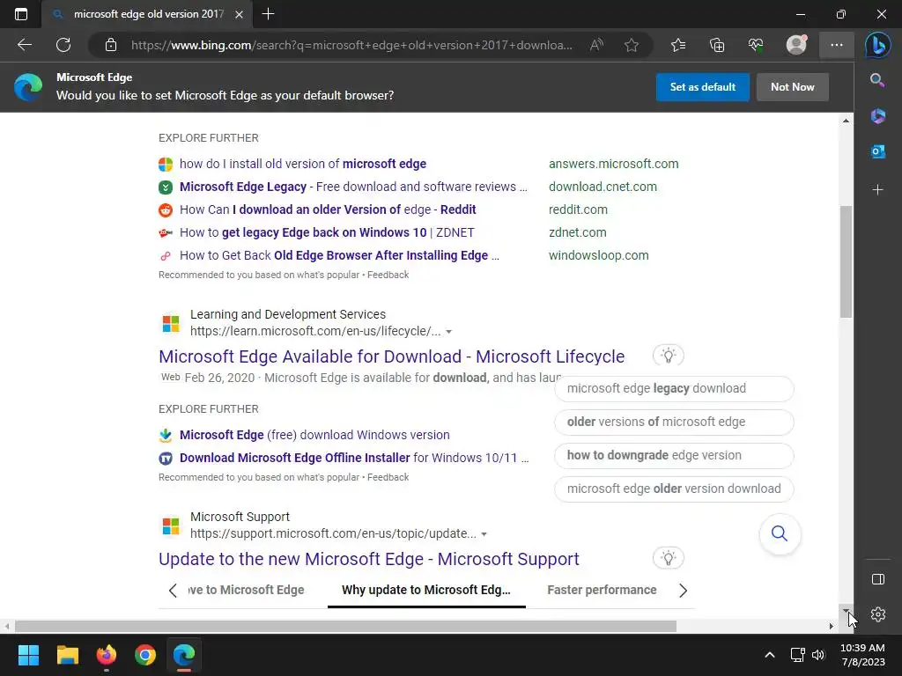Expand support.microsoft.com URL dropdown arrow

point(484,534)
